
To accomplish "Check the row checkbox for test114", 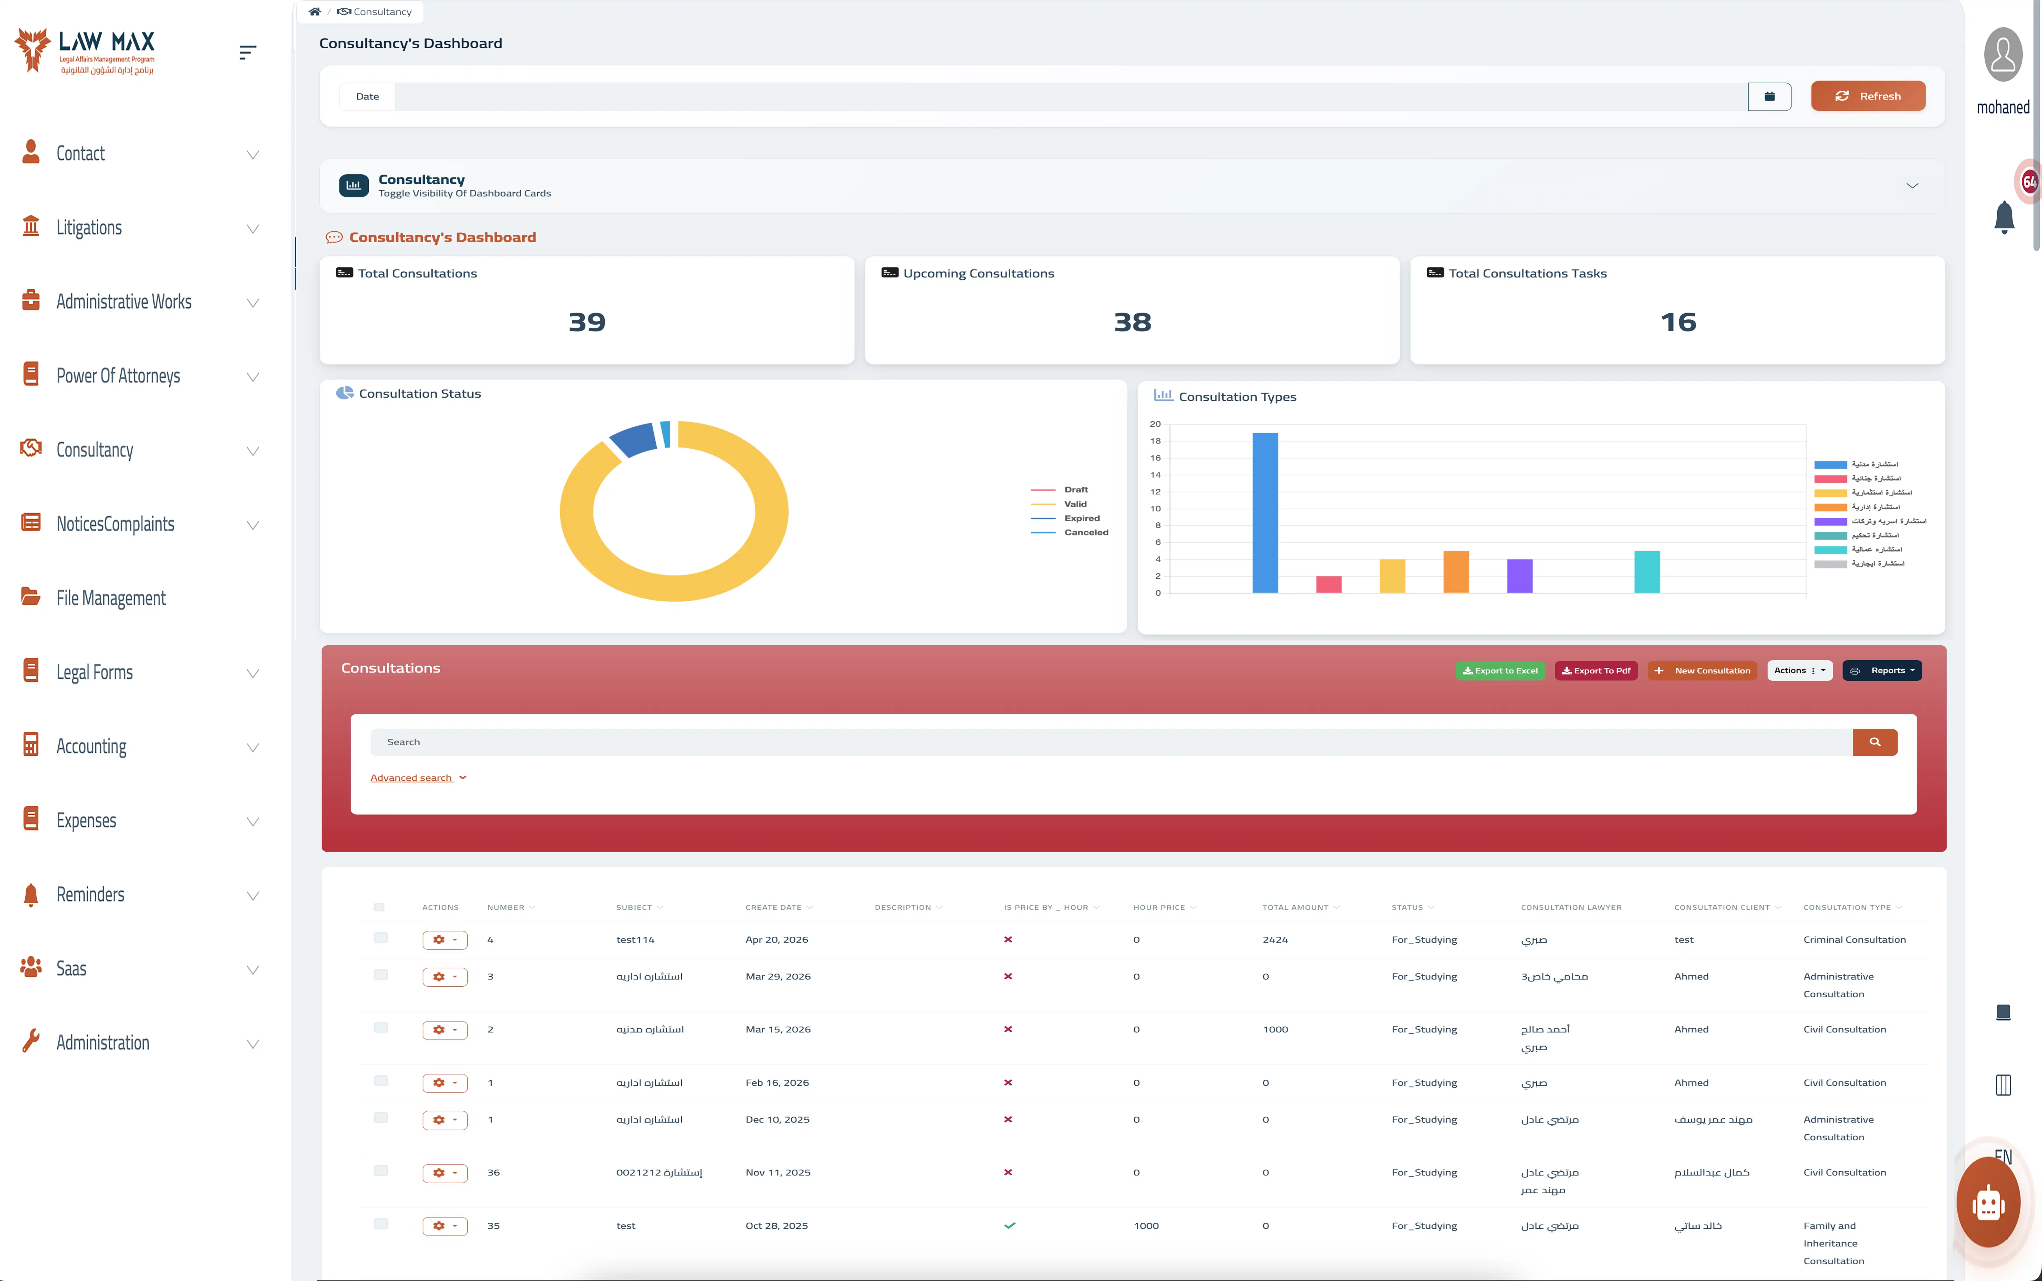I will [381, 938].
